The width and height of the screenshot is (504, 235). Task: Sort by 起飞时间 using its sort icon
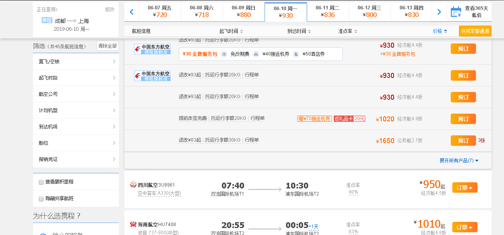point(241,31)
